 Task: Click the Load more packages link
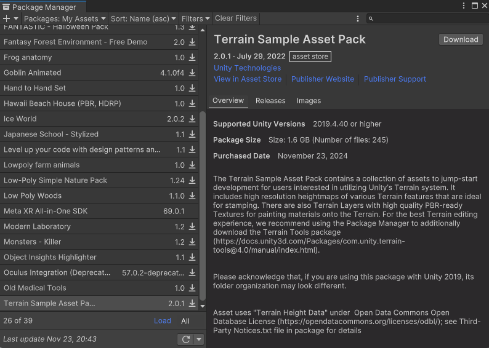[x=163, y=321]
